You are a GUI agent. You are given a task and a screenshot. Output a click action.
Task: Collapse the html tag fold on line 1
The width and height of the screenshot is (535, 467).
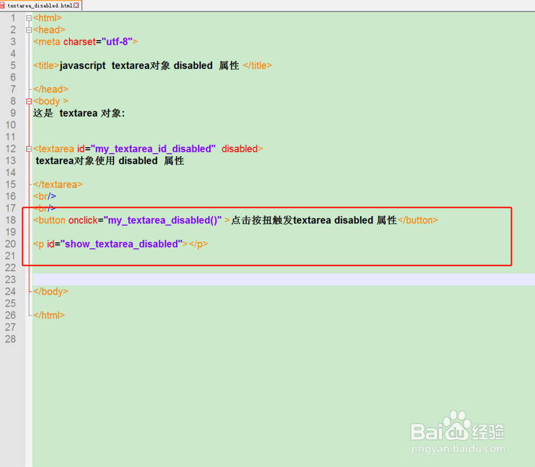pyautogui.click(x=29, y=18)
